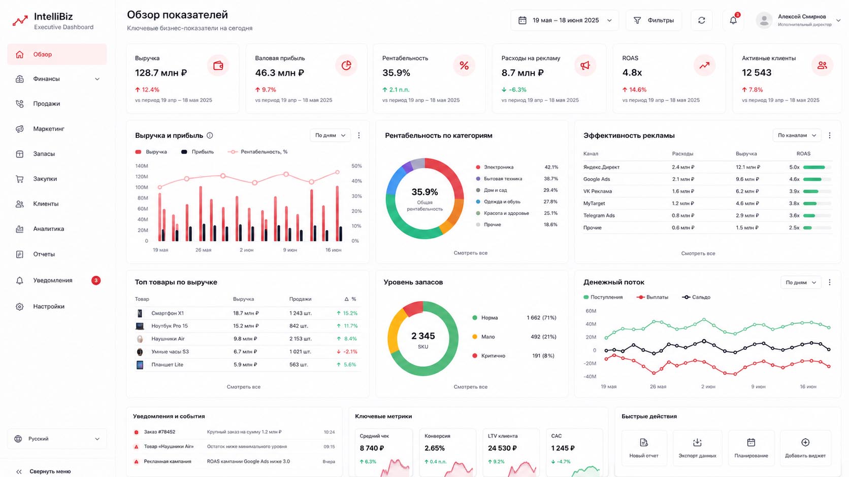Click the percent icon on Рентабельность card
Image resolution: width=849 pixels, height=477 pixels.
464,65
